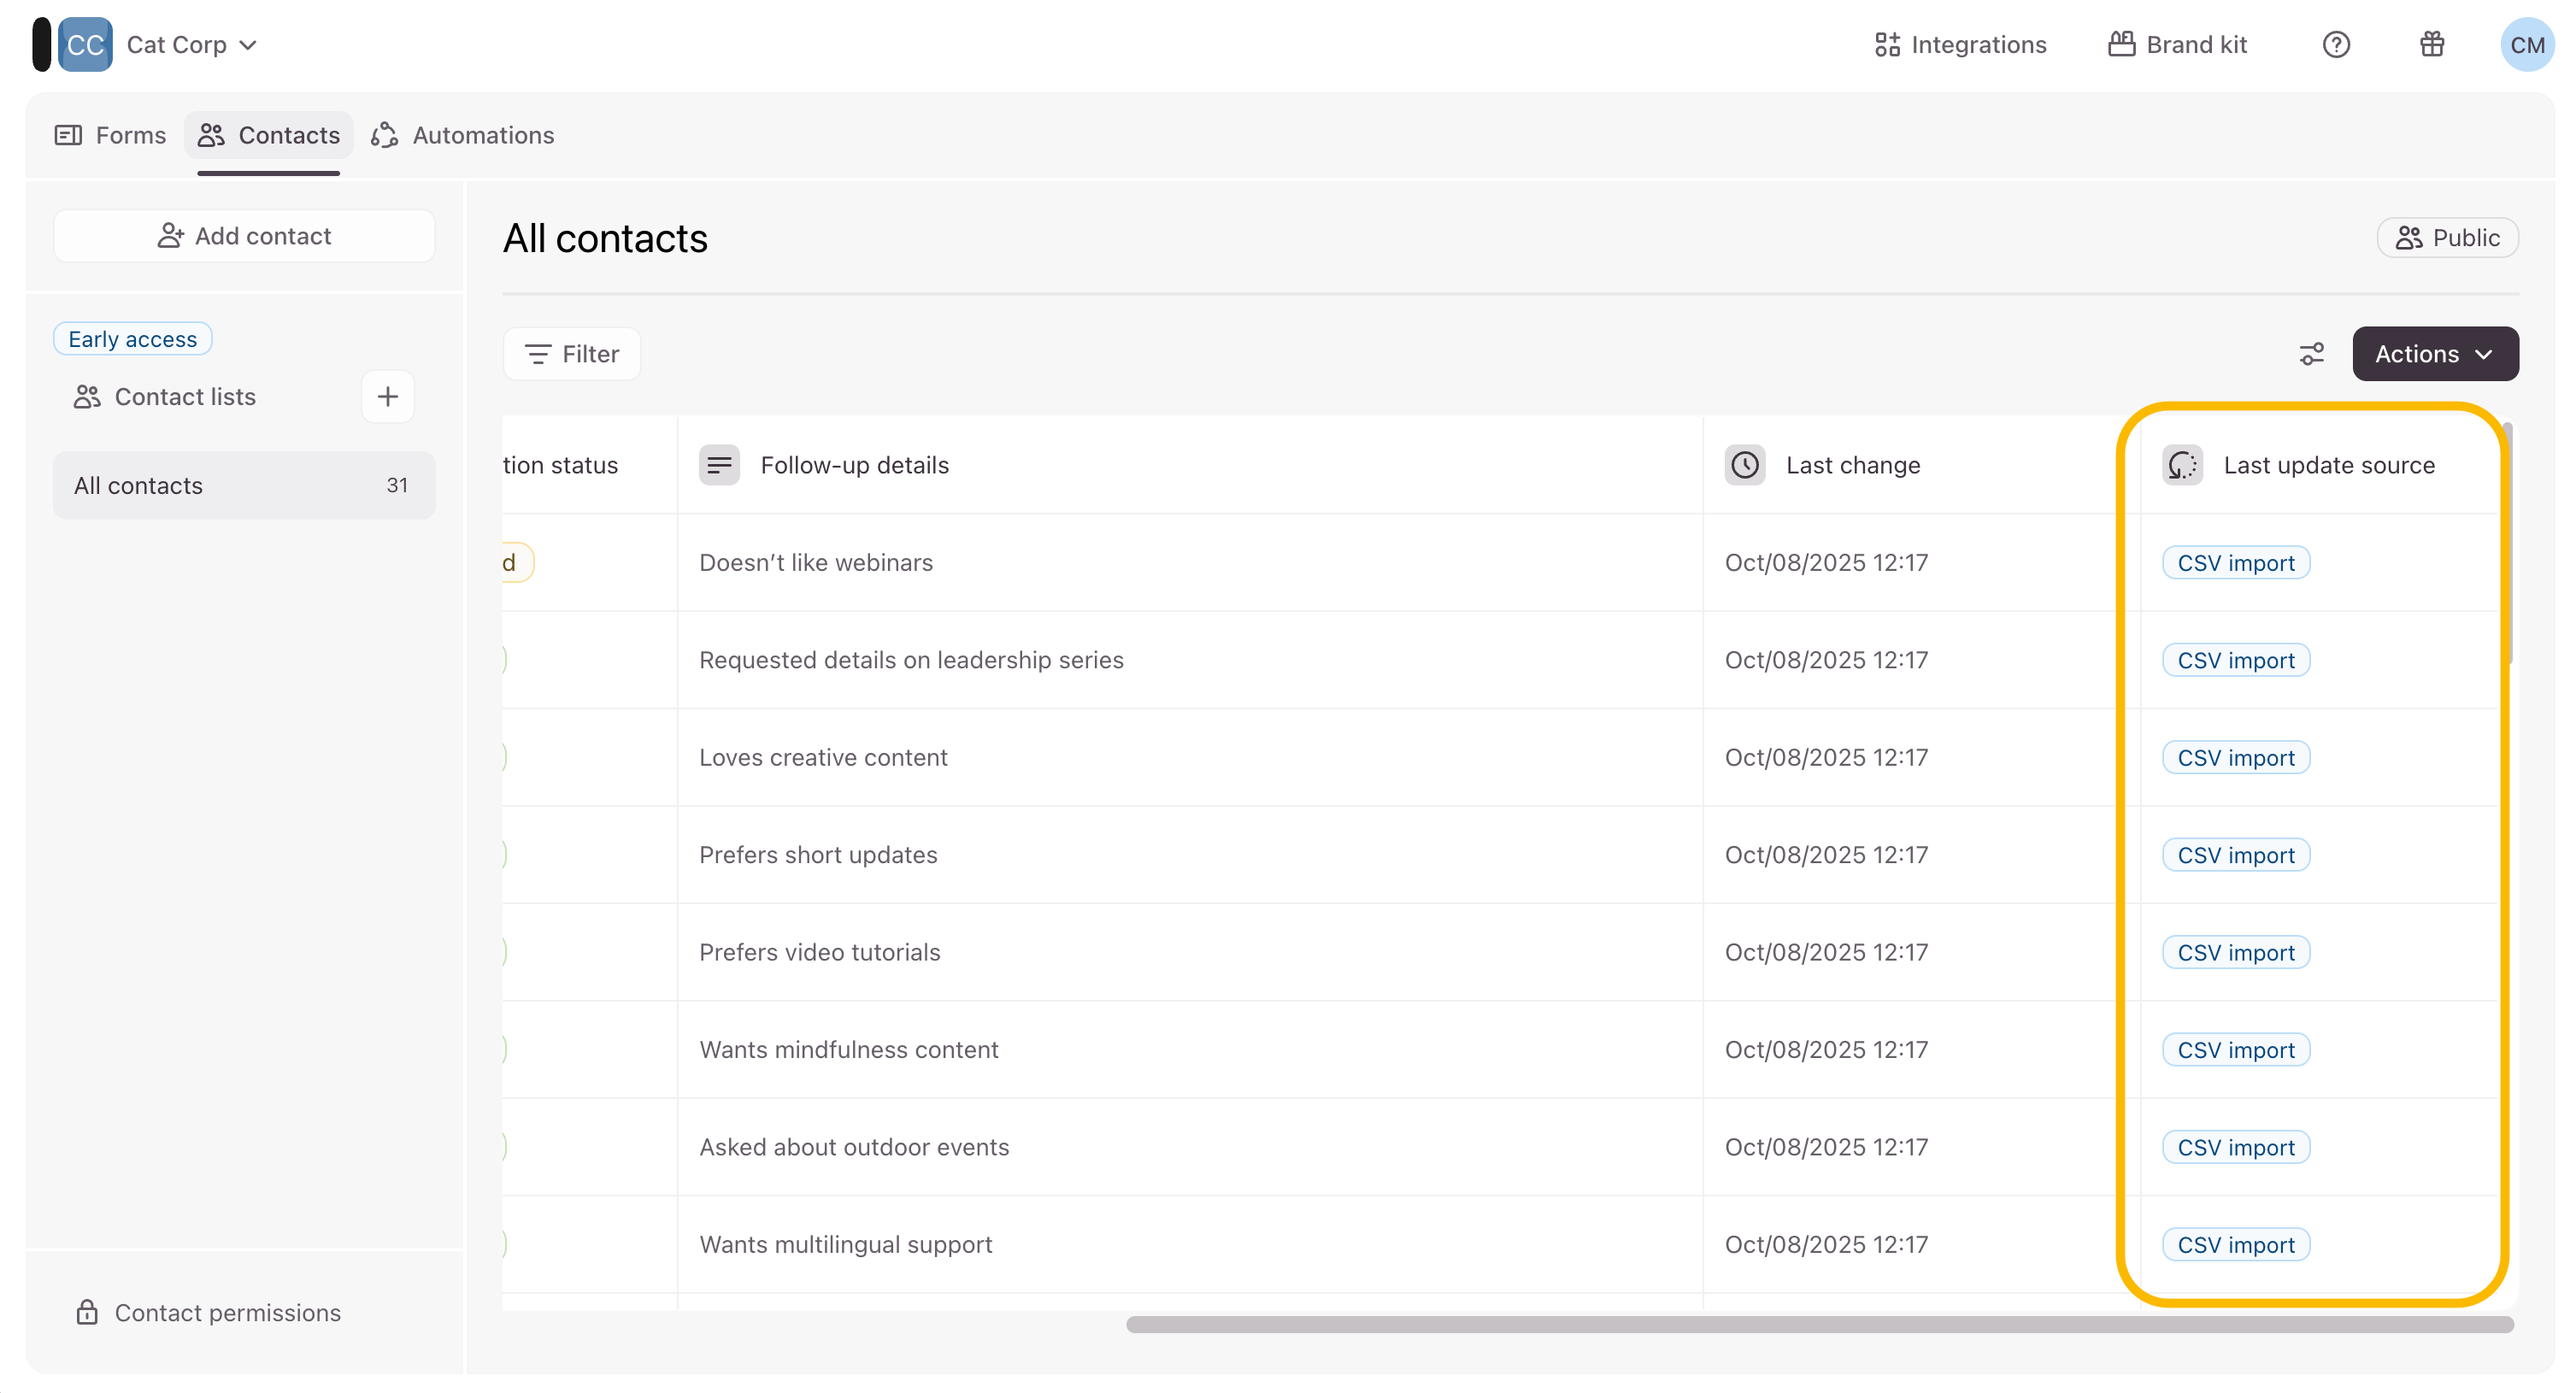This screenshot has width=2576, height=1393.
Task: Open the gift rewards icon
Action: pos(2432,45)
